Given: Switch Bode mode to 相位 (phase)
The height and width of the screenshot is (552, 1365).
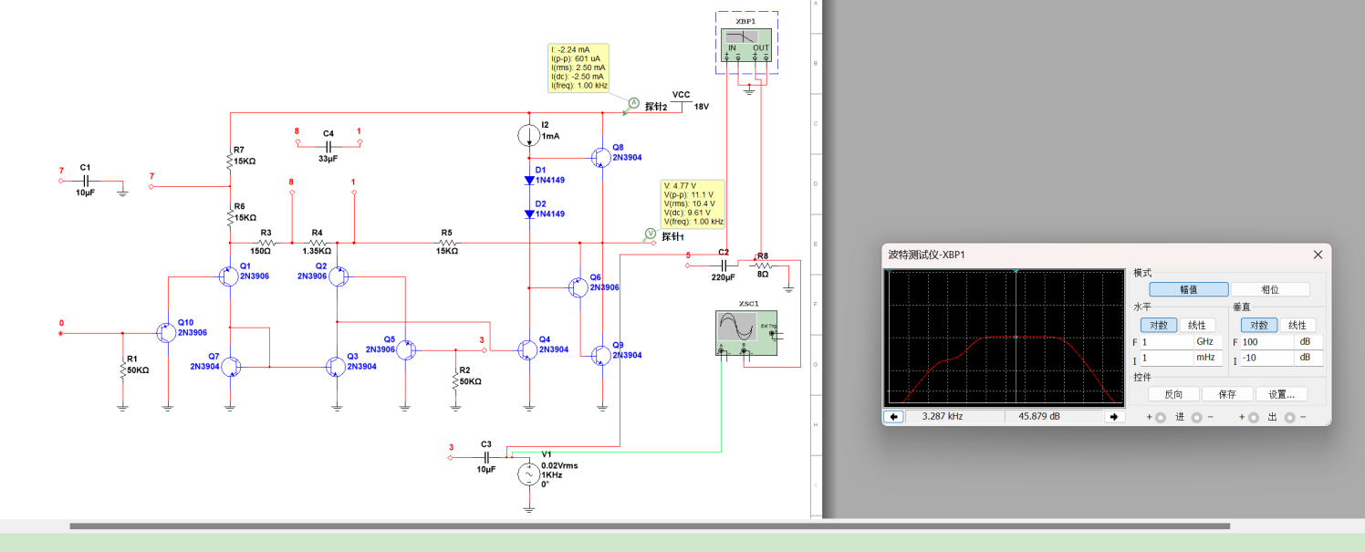Looking at the screenshot, I should [1270, 289].
